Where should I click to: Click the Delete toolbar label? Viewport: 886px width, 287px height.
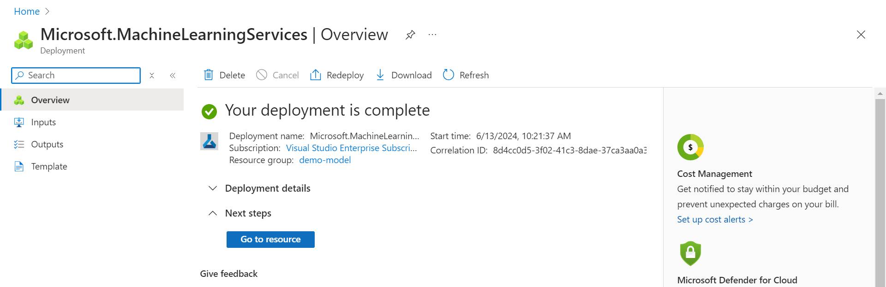(232, 75)
